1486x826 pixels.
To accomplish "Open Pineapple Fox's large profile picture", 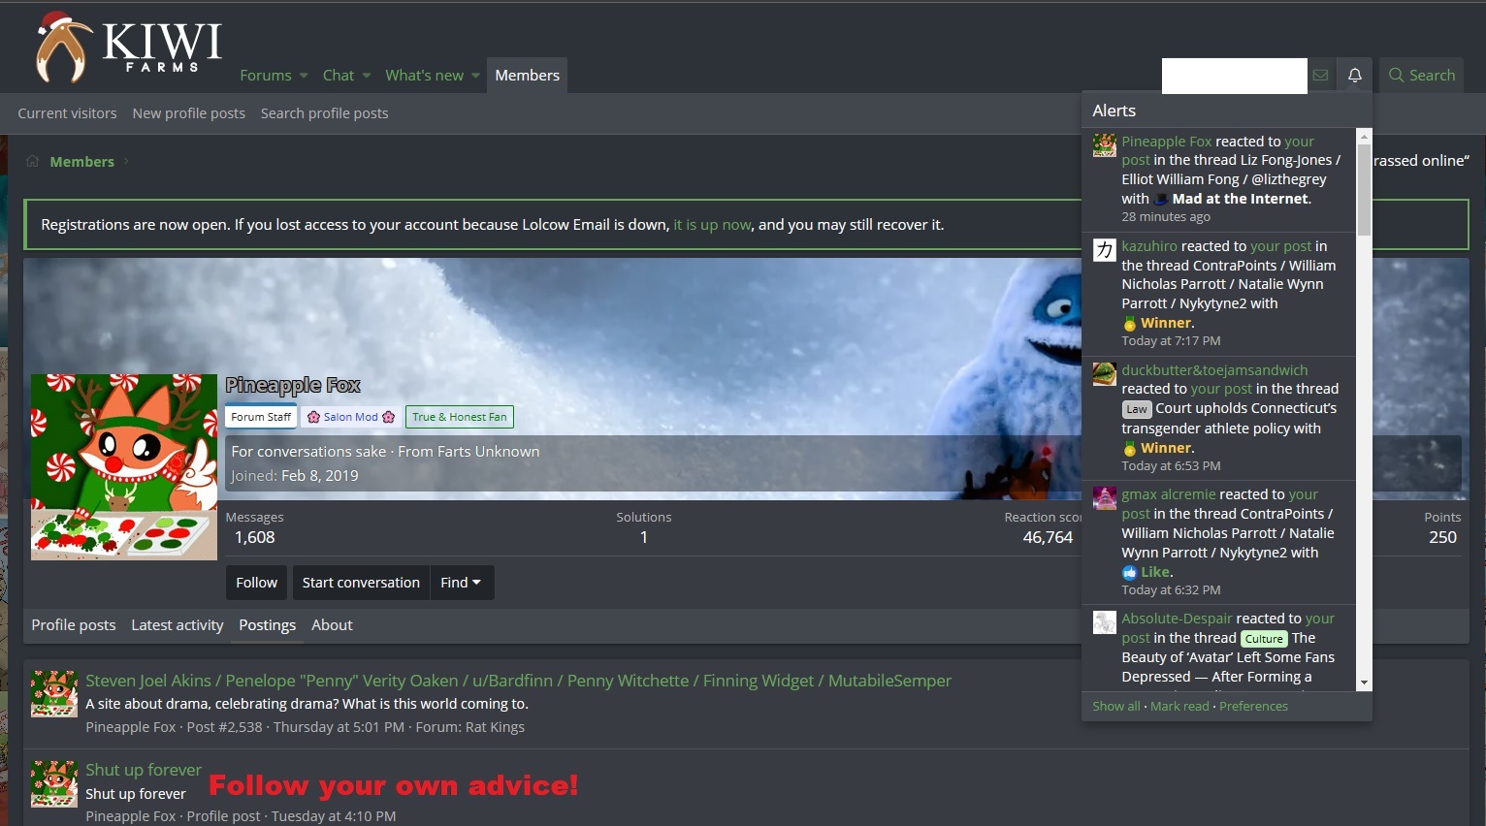I will click(124, 466).
